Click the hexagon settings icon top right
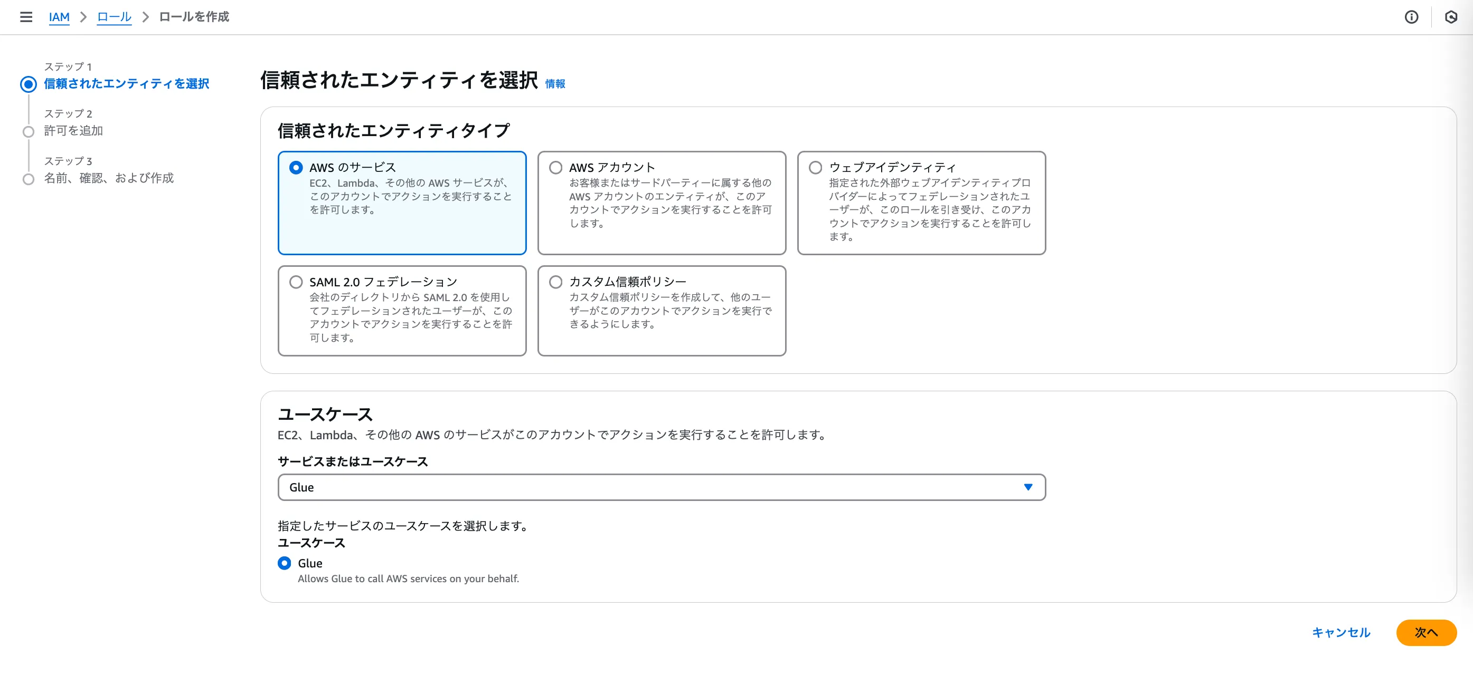 1451,17
